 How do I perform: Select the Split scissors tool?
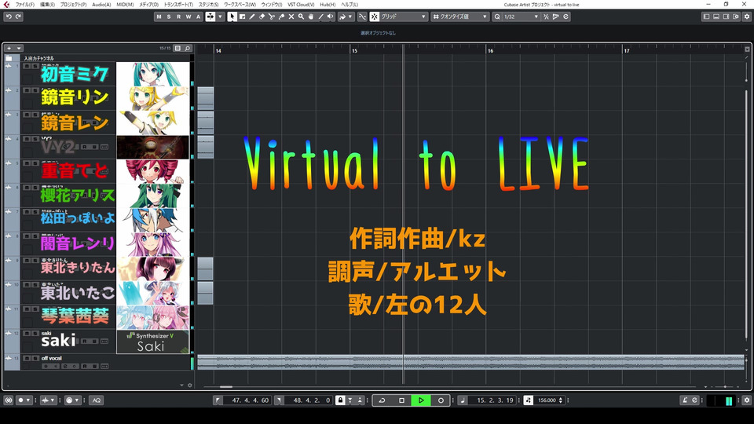[272, 16]
